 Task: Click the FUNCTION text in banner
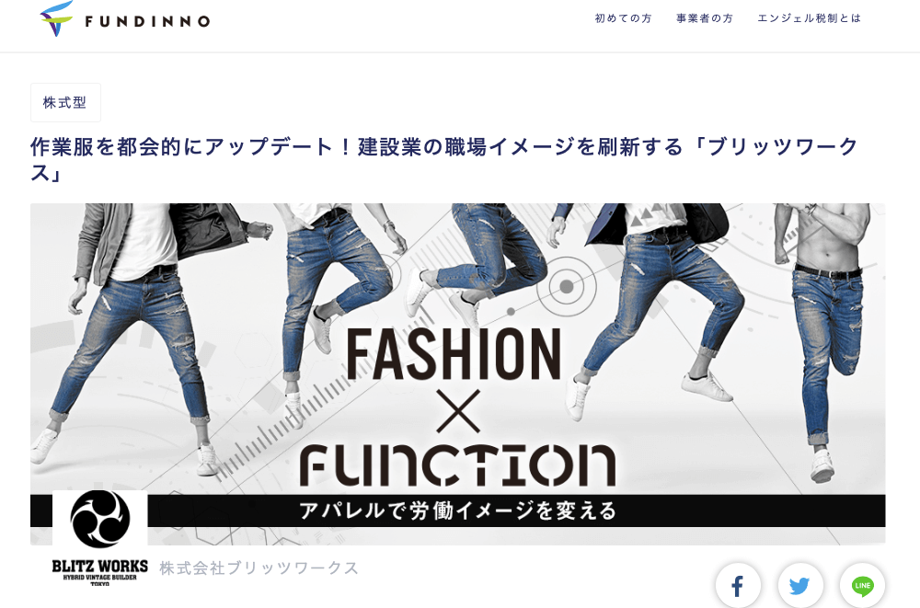[x=457, y=465]
